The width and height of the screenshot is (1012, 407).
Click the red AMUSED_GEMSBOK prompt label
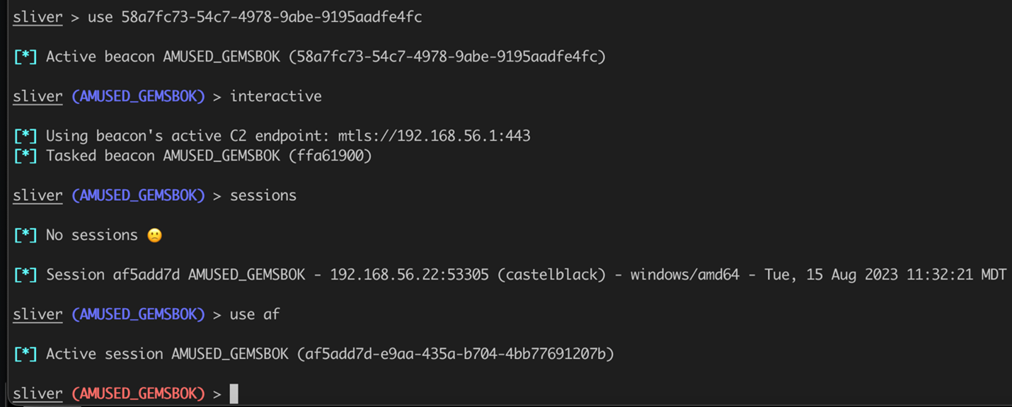tap(138, 394)
